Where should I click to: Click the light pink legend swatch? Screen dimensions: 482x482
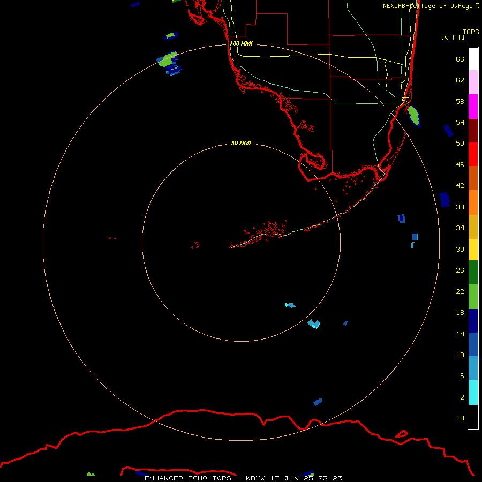point(473,82)
